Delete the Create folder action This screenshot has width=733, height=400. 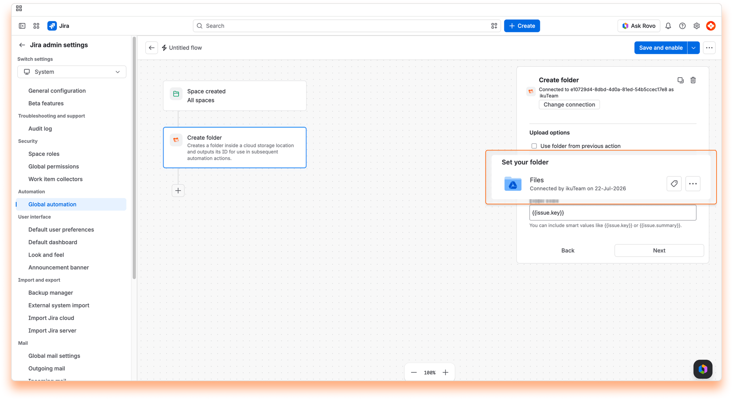pos(693,80)
